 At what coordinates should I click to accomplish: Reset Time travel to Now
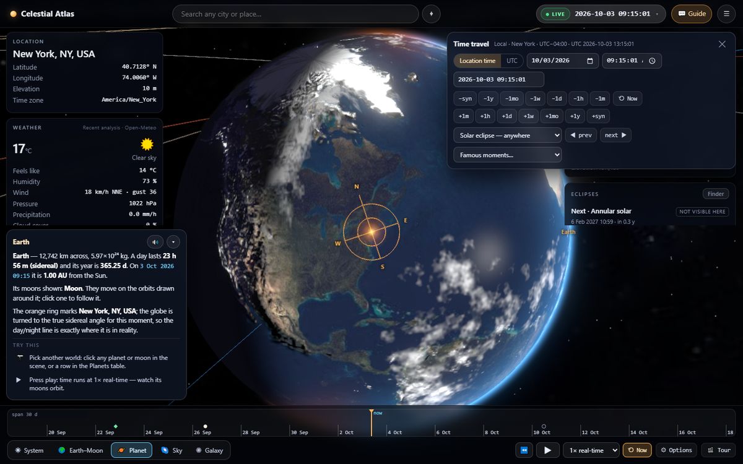pyautogui.click(x=628, y=98)
